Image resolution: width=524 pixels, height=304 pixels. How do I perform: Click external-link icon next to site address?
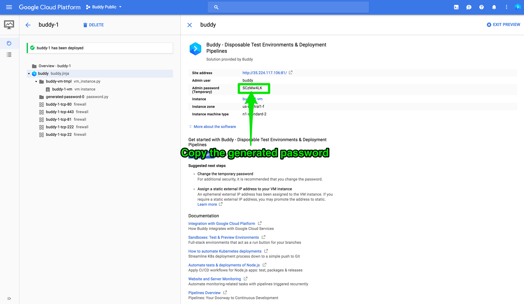click(x=291, y=73)
